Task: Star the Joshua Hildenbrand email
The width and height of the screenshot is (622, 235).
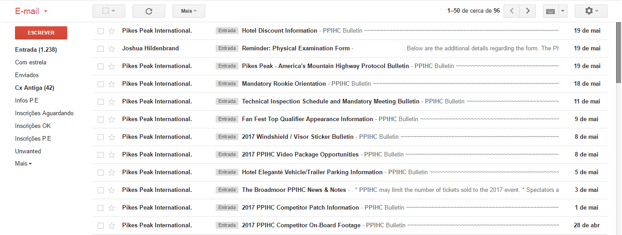Action: [x=112, y=49]
